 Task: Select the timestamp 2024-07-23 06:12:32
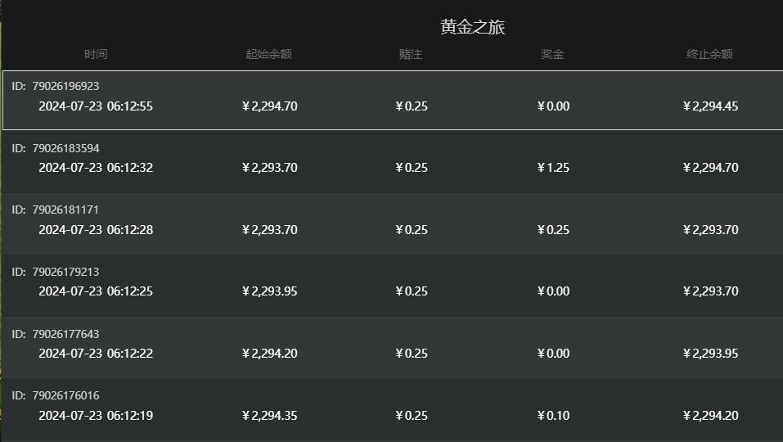pyautogui.click(x=96, y=168)
